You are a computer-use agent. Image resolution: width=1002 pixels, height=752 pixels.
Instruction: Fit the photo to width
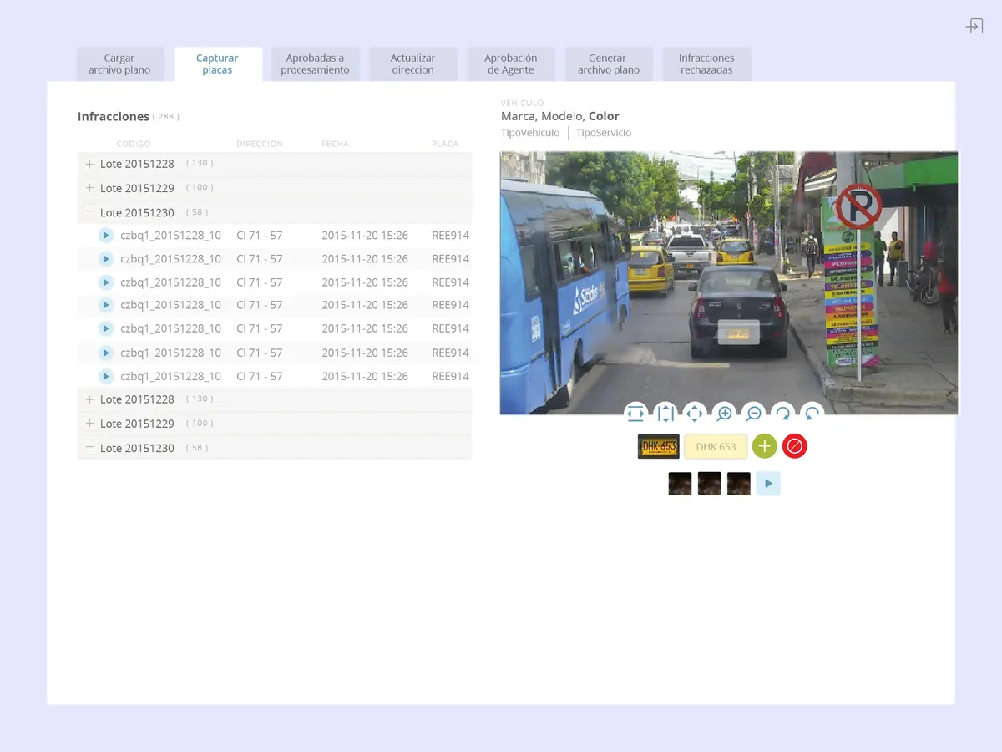point(635,413)
